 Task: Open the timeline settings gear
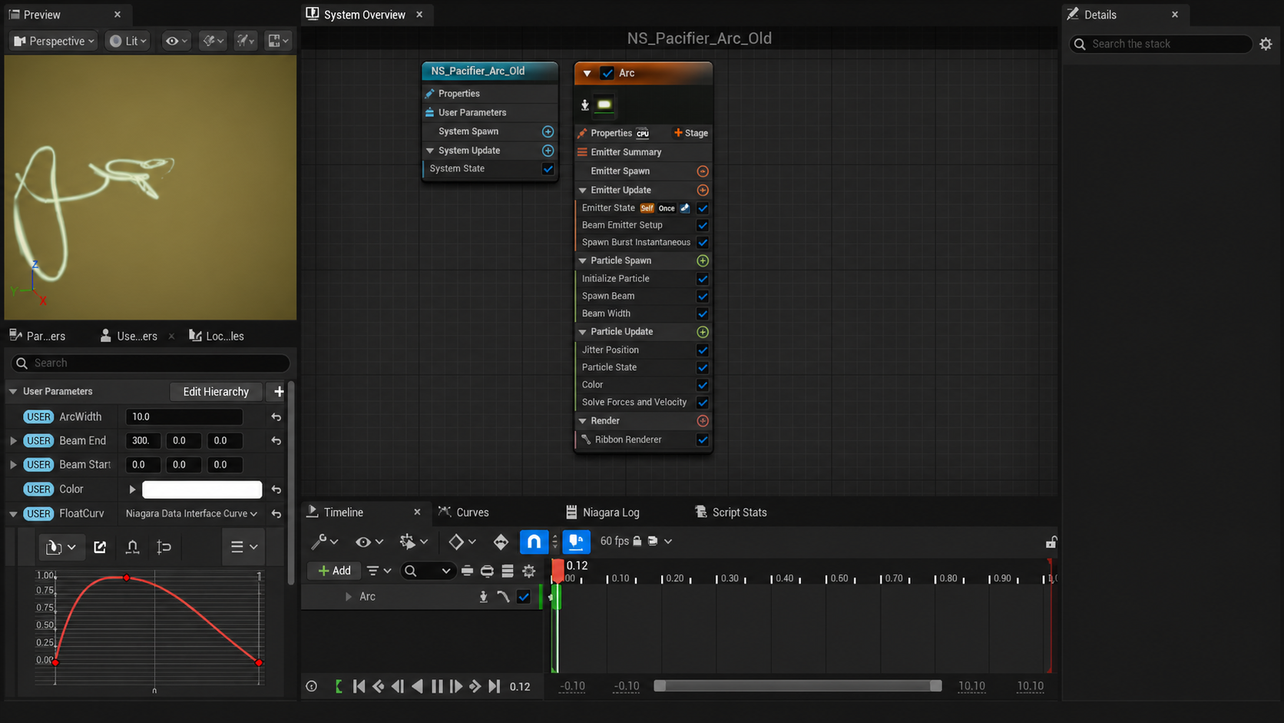(528, 571)
